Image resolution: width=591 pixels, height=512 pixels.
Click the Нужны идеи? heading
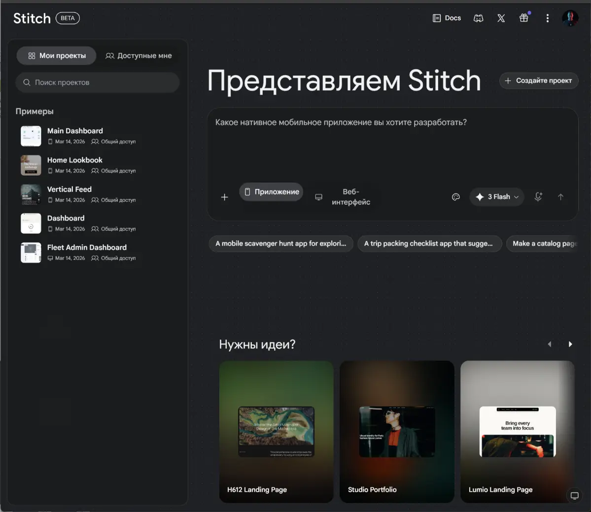tap(257, 344)
